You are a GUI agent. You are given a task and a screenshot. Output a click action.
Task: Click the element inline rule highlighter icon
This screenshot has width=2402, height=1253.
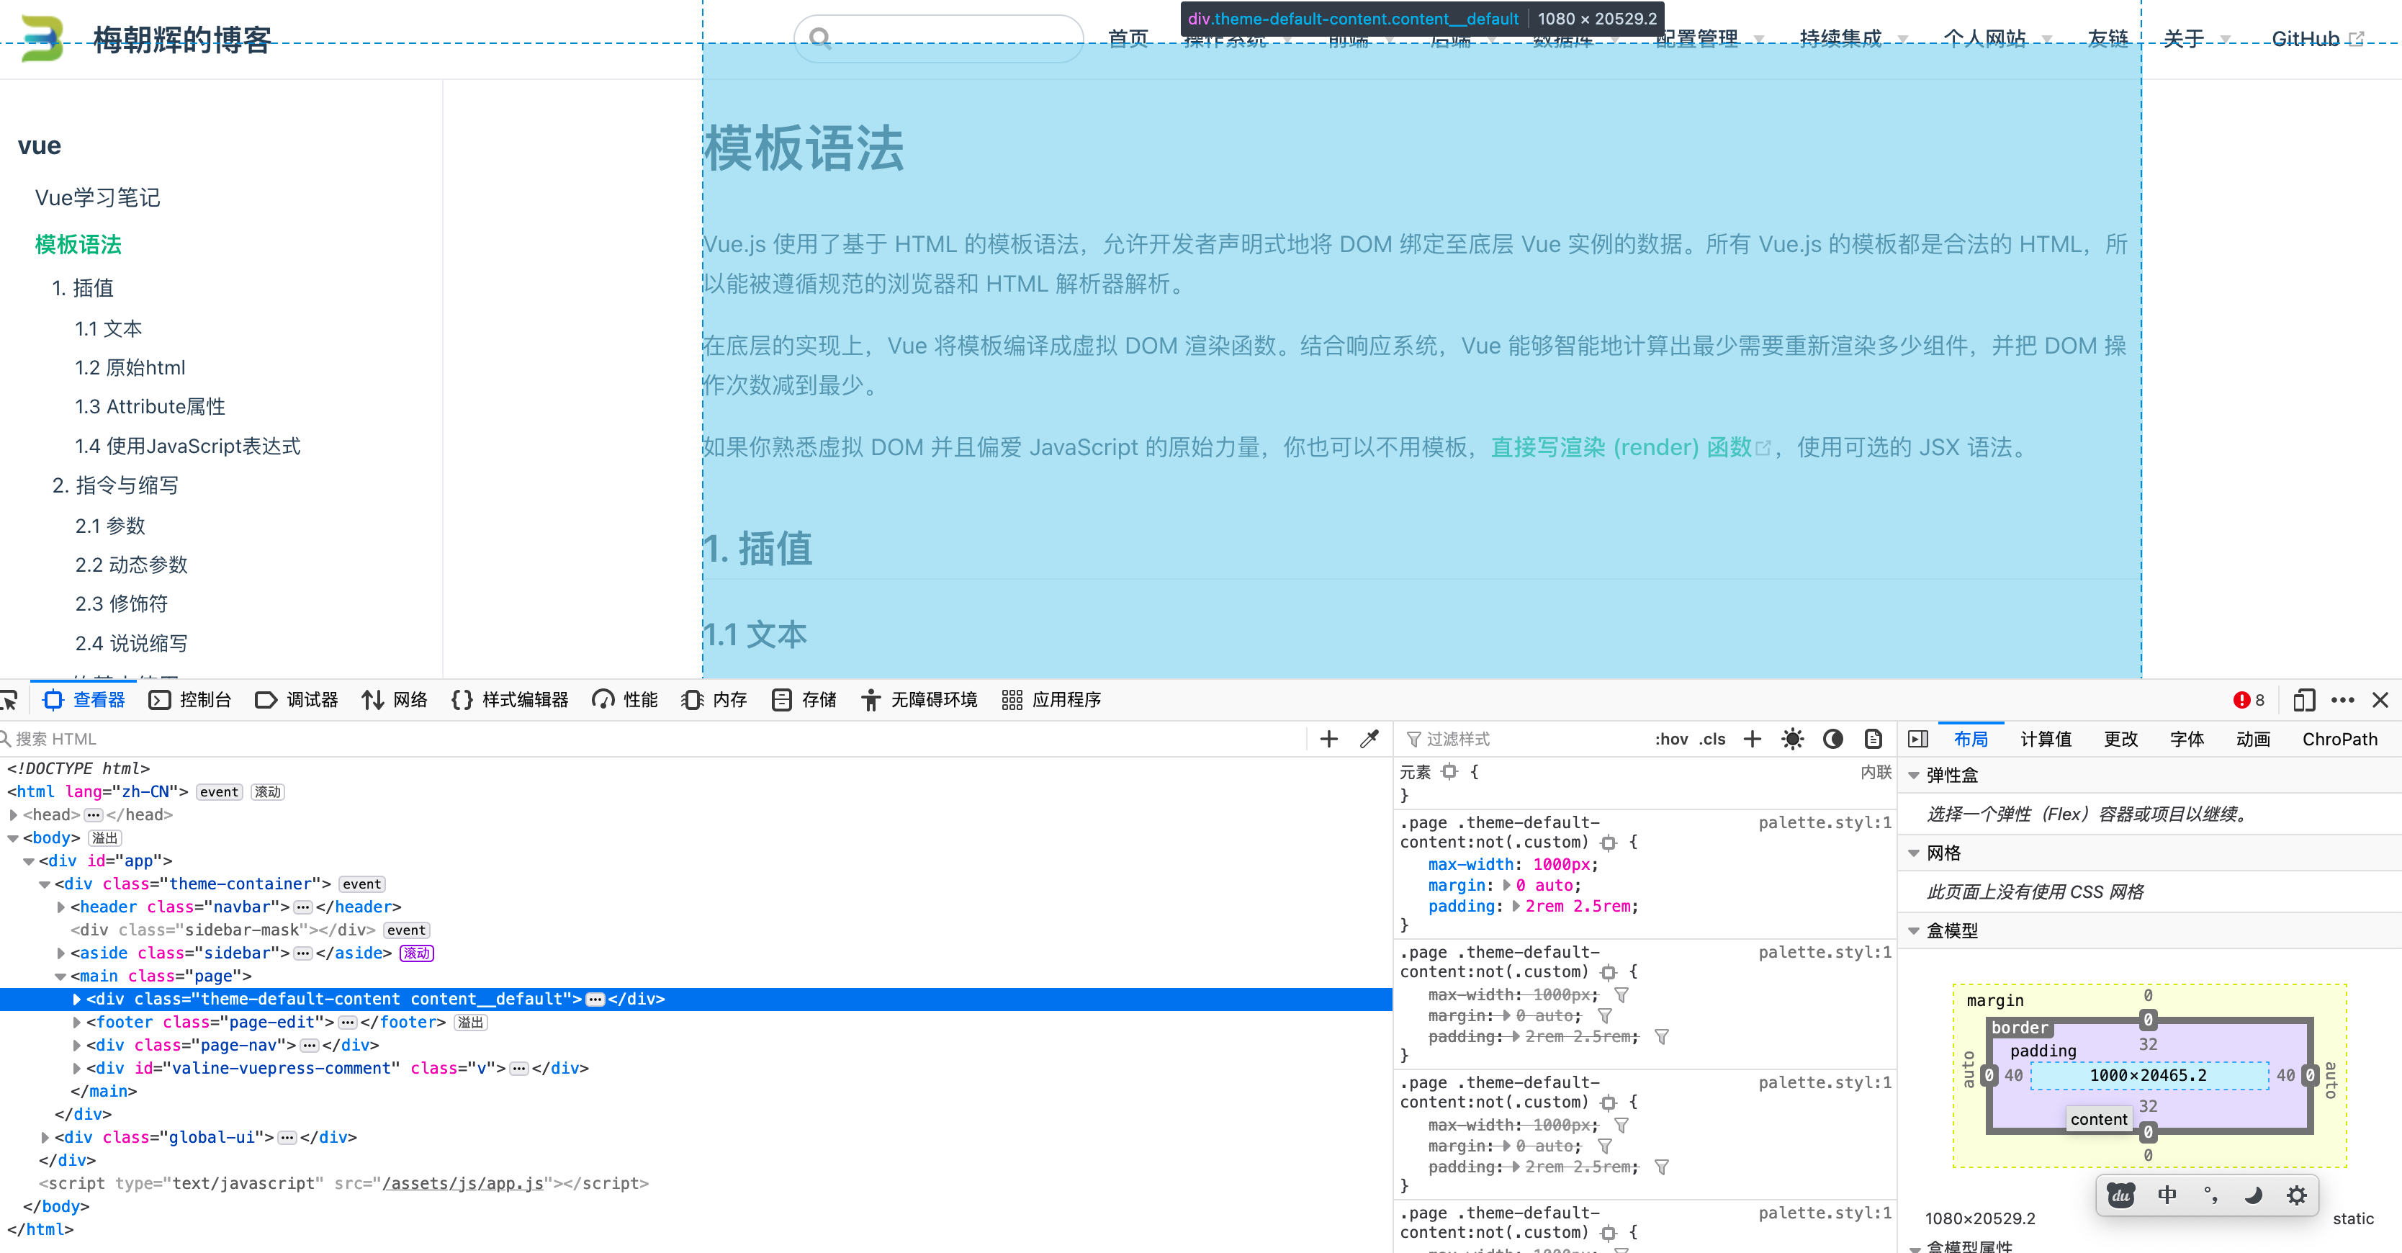click(x=1449, y=772)
